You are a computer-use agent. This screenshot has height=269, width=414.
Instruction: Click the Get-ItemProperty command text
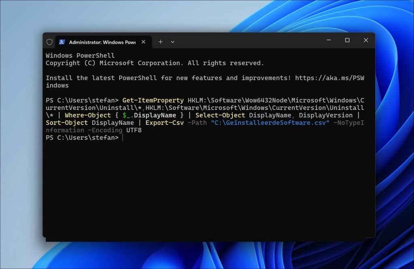[x=153, y=101]
